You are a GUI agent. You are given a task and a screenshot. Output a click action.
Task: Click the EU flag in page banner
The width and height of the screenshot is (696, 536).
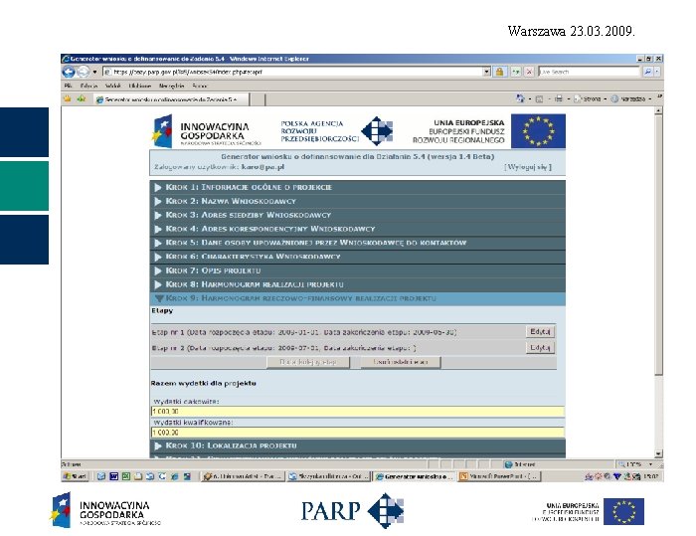(x=538, y=131)
